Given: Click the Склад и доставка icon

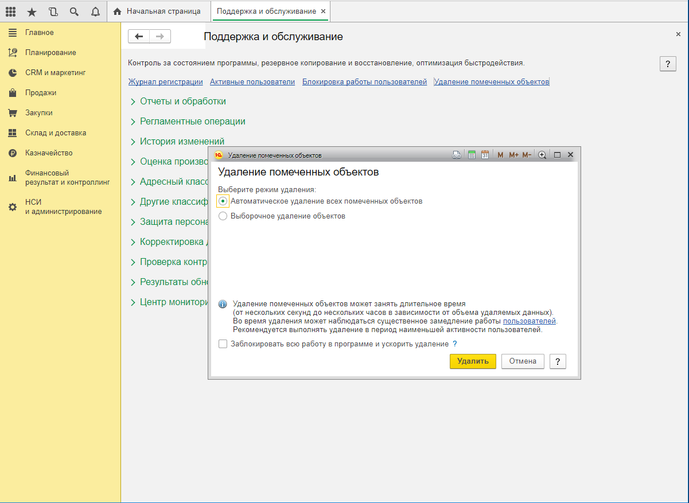Looking at the screenshot, I should click(13, 133).
